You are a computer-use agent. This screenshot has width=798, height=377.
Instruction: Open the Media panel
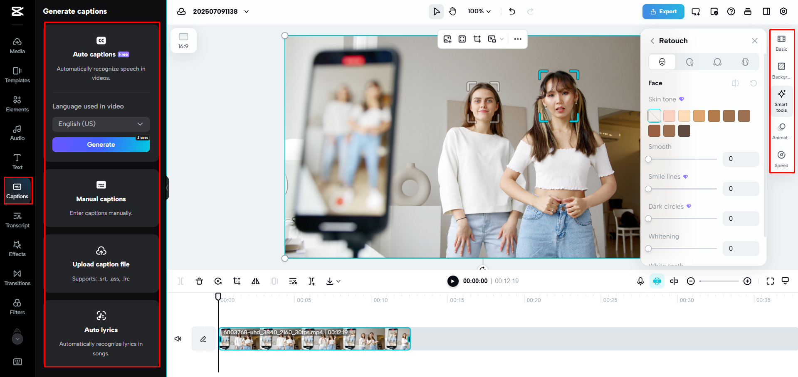pyautogui.click(x=17, y=45)
